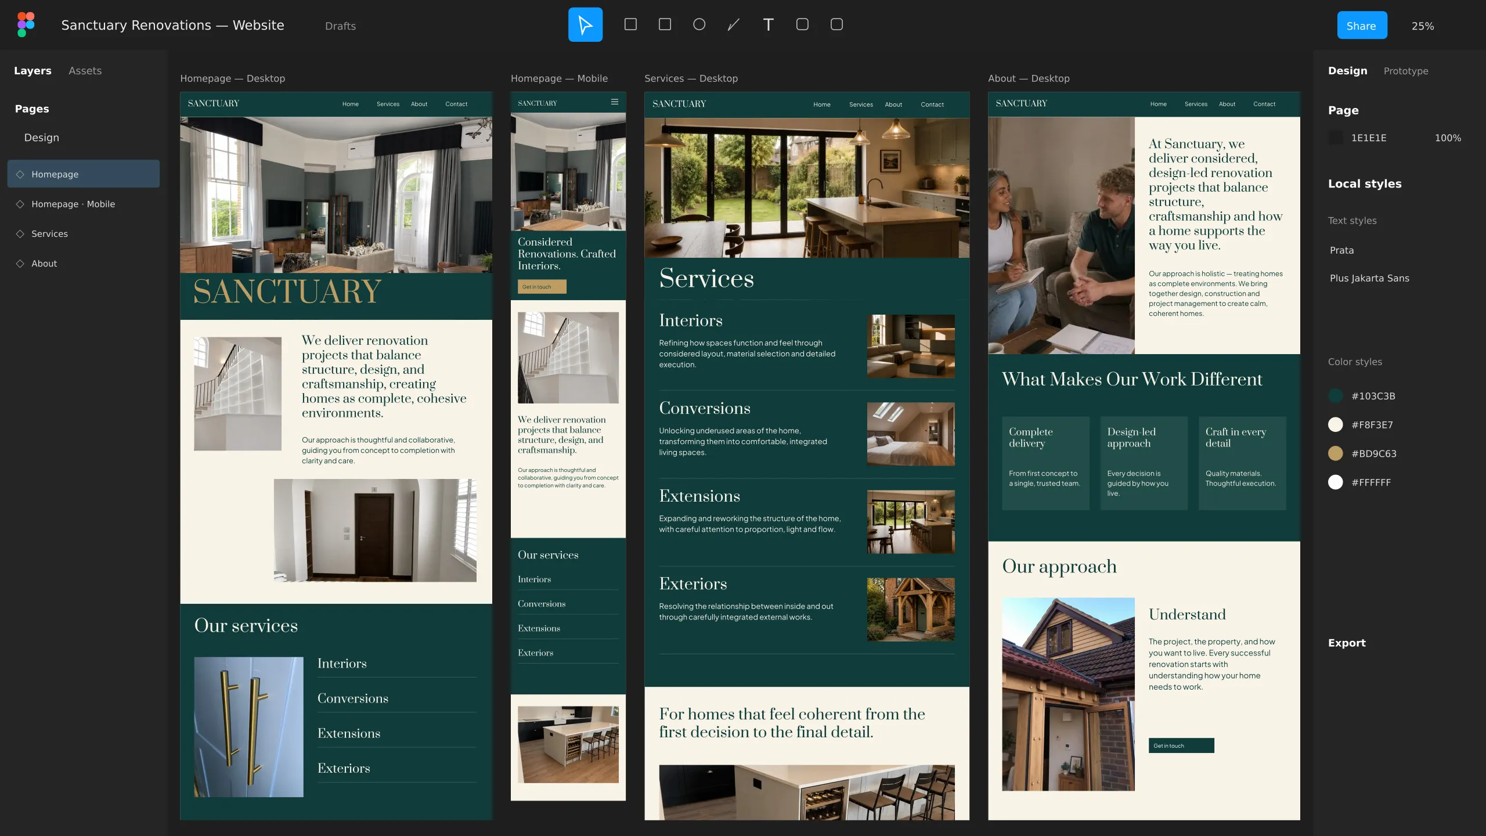Select the Homepage layer row

(x=84, y=174)
